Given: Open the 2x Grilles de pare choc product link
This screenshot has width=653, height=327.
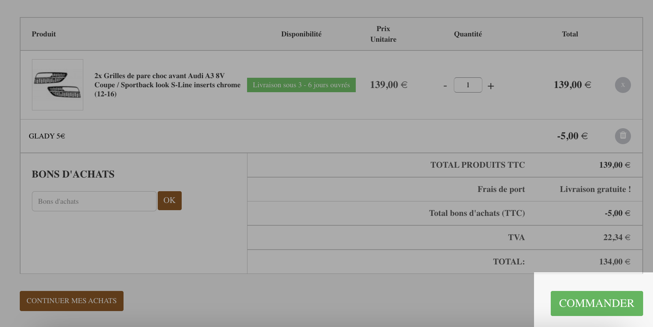Looking at the screenshot, I should point(167,85).
